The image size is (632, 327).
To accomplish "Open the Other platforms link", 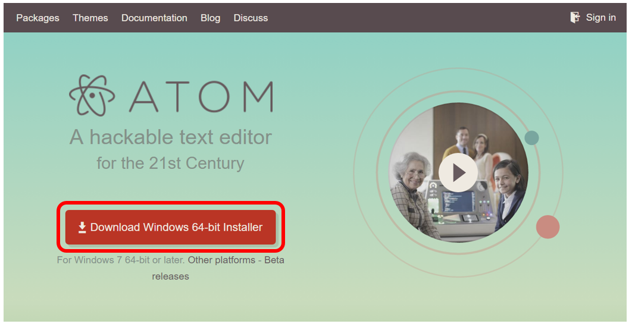I will pos(221,260).
